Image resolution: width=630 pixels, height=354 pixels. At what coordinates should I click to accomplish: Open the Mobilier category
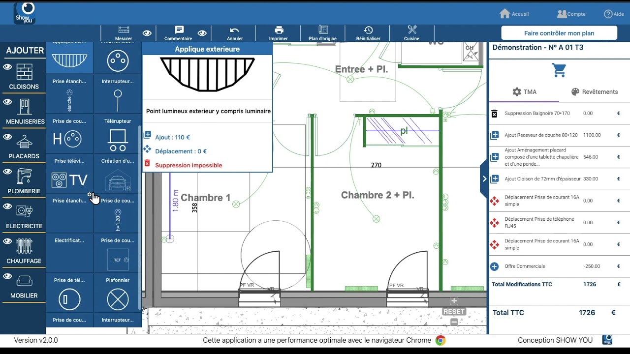(24, 286)
